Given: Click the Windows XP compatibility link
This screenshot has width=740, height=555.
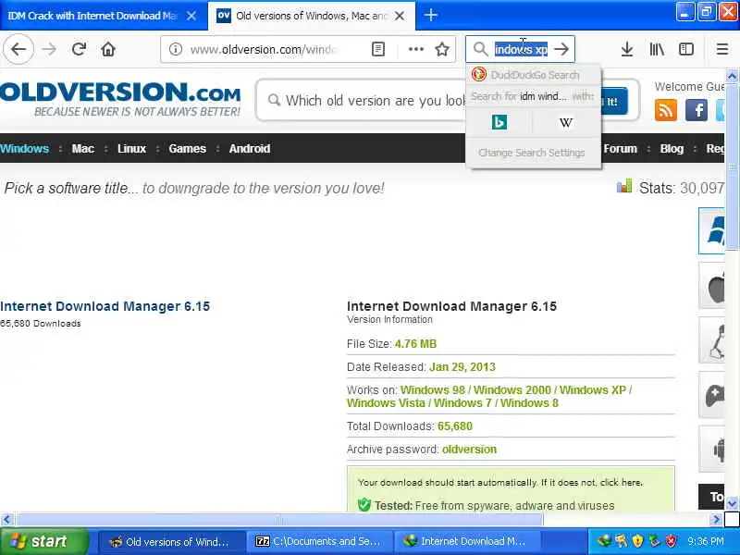Looking at the screenshot, I should pyautogui.click(x=593, y=390).
